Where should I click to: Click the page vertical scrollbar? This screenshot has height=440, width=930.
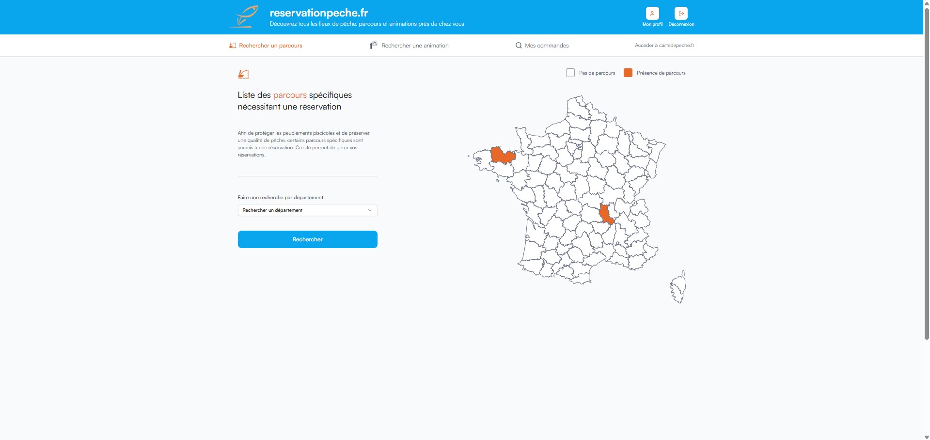(927, 174)
